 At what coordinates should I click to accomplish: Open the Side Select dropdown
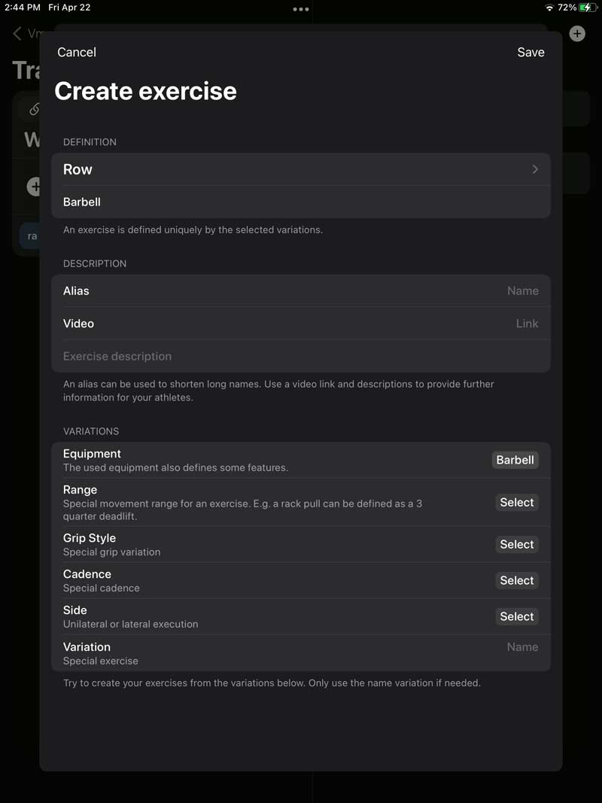516,616
